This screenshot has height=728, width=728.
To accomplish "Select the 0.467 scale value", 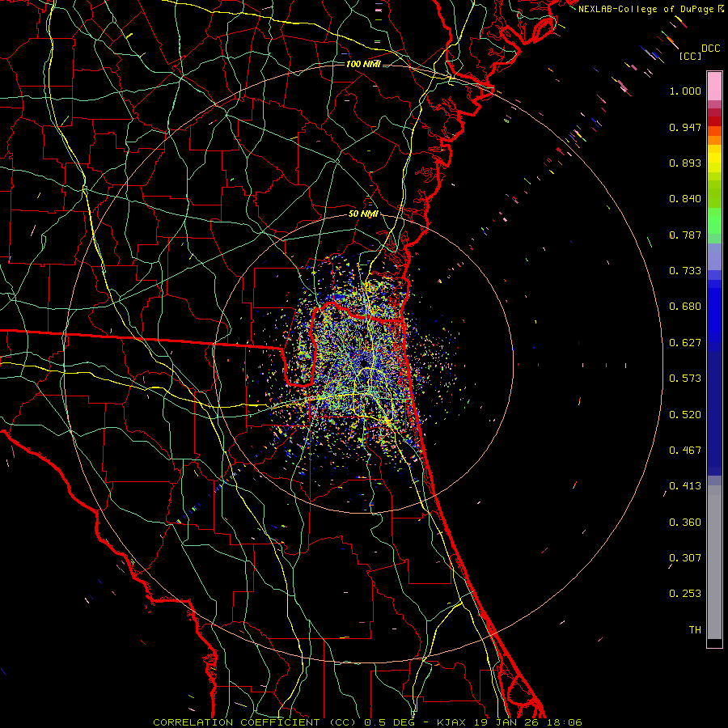I will [685, 451].
